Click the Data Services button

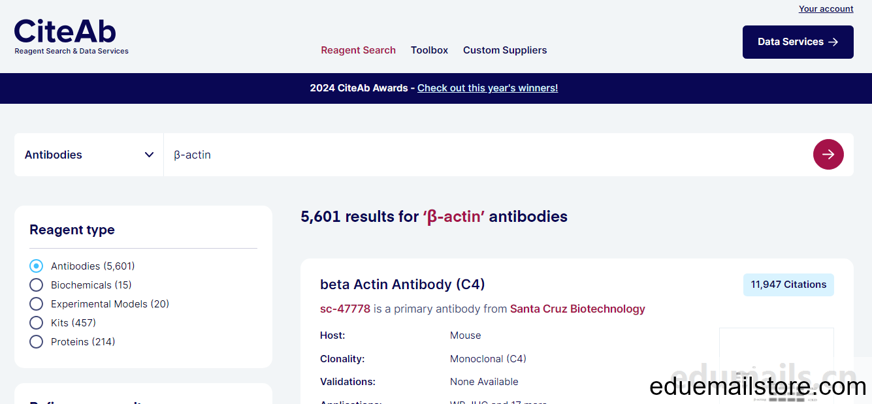point(798,42)
